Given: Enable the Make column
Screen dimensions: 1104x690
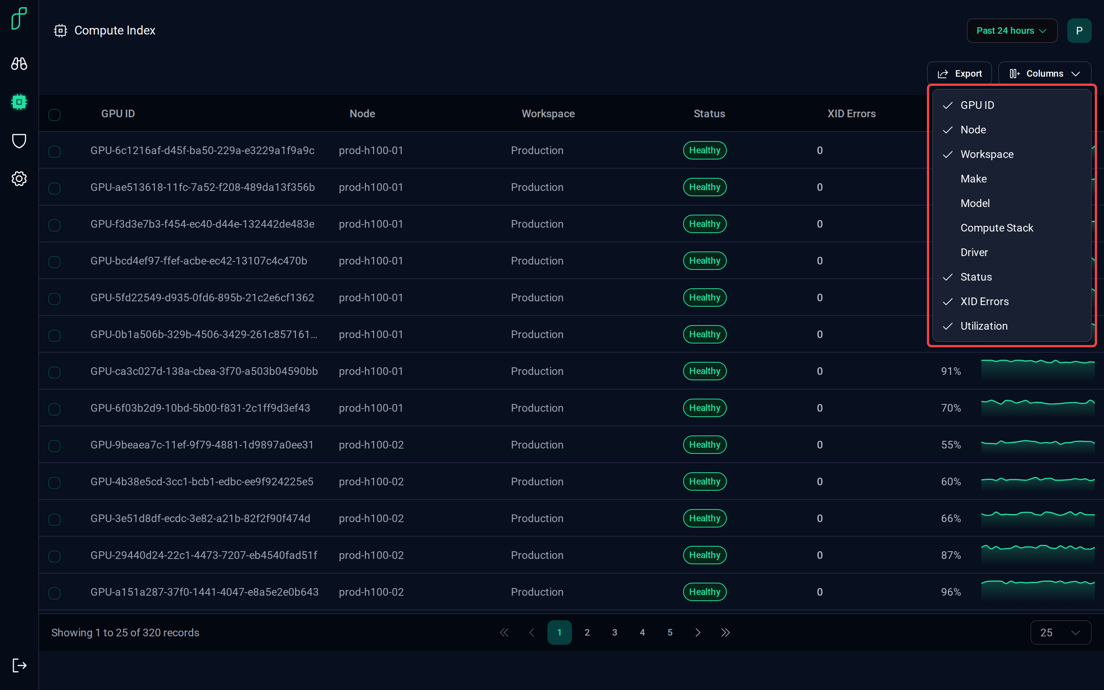Looking at the screenshot, I should (x=1012, y=178).
